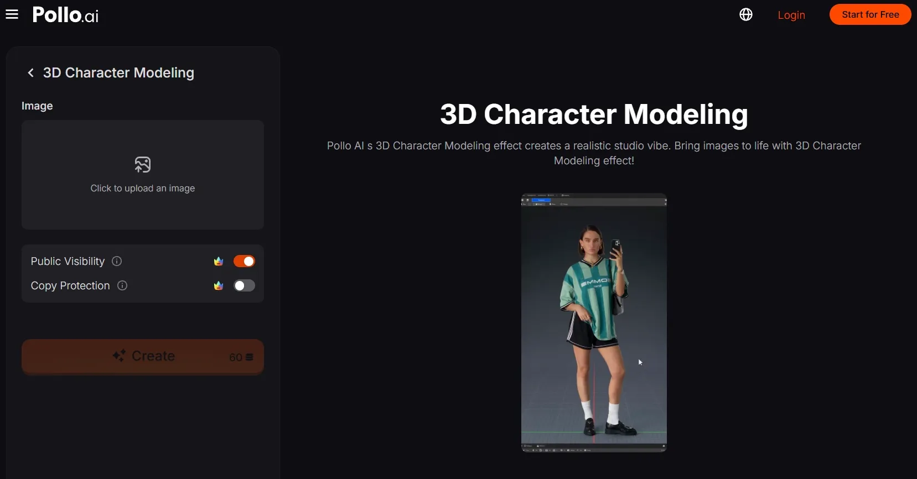Image resolution: width=917 pixels, height=479 pixels.
Task: Enable the Copy Protection toggle
Action: [x=244, y=285]
